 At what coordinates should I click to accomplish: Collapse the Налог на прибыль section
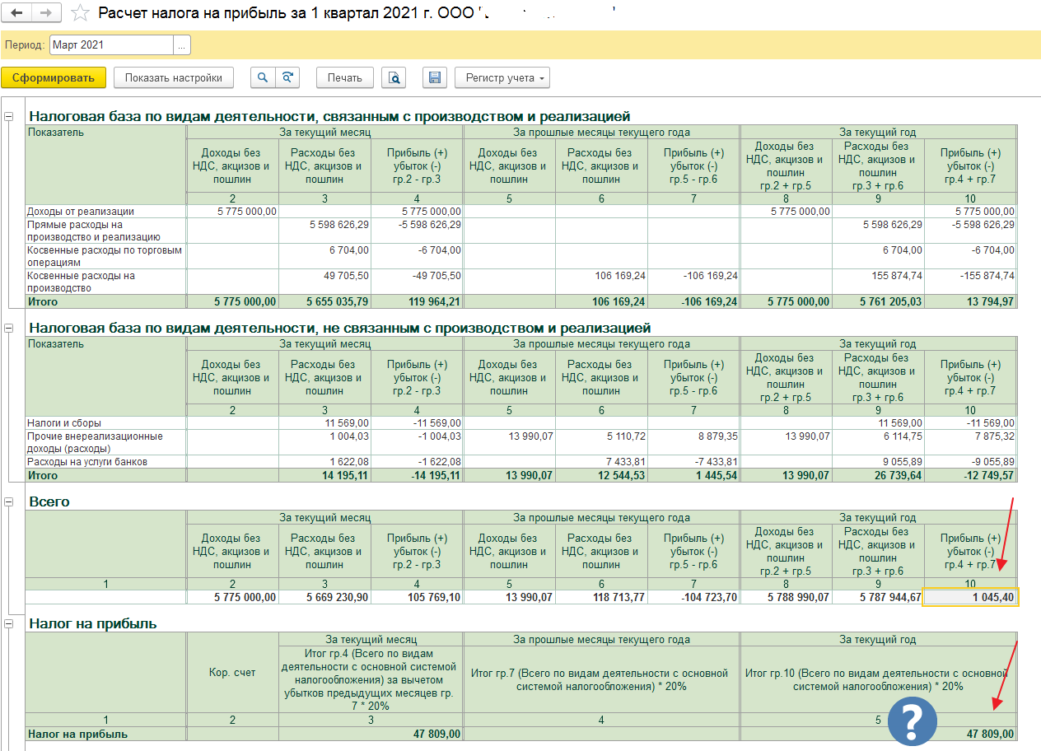click(x=9, y=624)
